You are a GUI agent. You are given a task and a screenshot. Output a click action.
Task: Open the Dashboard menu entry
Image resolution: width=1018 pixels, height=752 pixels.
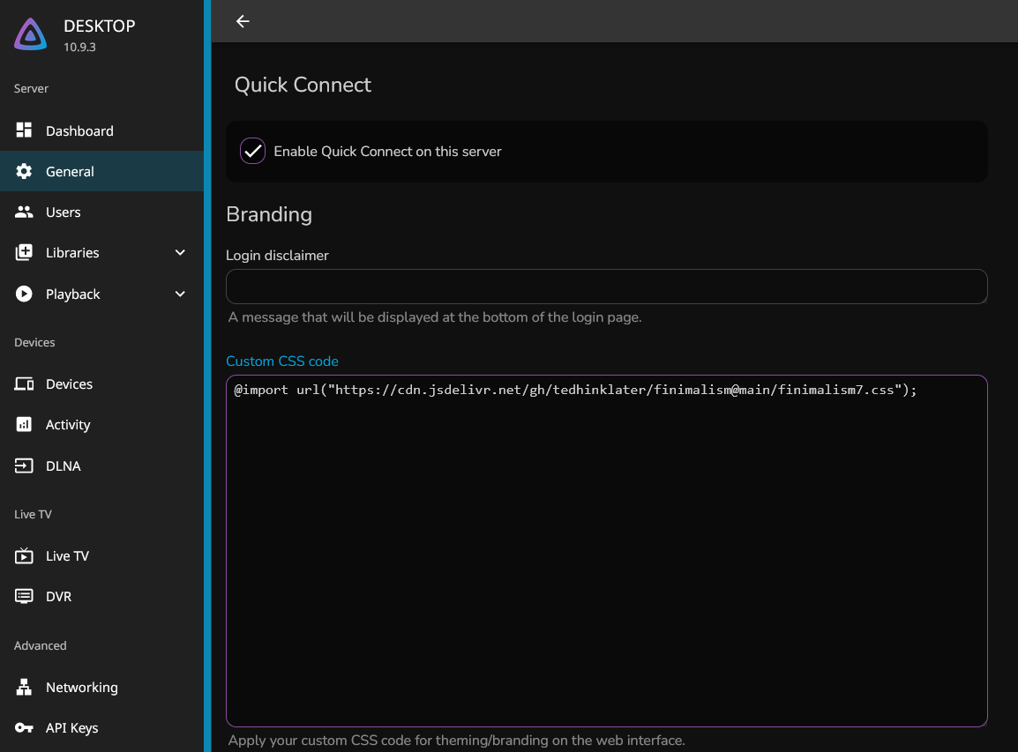tap(80, 130)
